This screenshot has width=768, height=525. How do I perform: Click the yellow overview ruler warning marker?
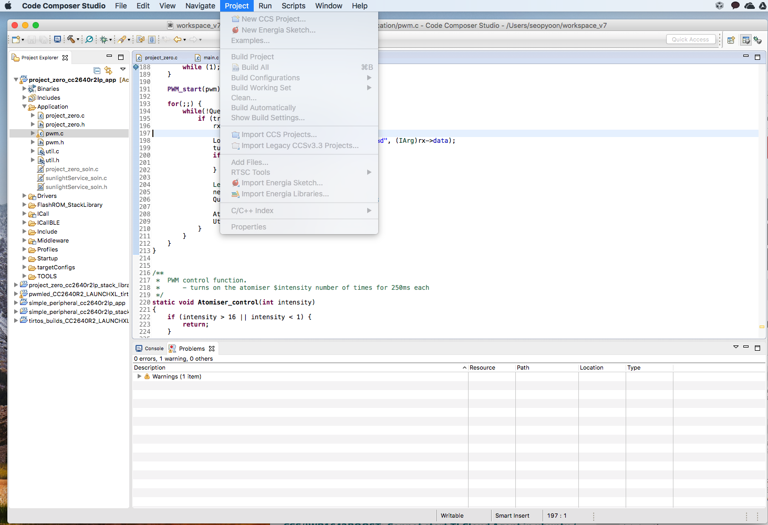pos(762,327)
